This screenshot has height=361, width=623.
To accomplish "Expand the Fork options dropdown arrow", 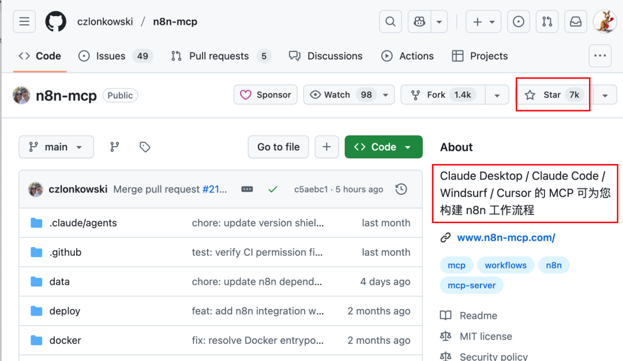I will (x=497, y=95).
